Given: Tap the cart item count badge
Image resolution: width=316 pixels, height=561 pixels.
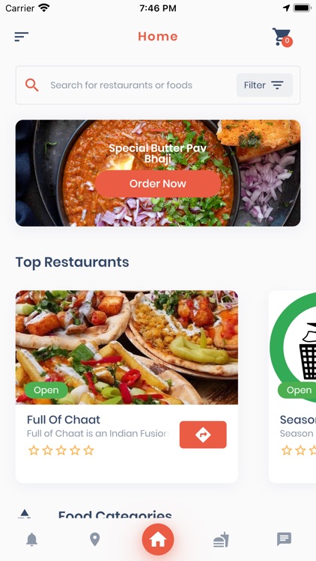Looking at the screenshot, I should click(287, 41).
